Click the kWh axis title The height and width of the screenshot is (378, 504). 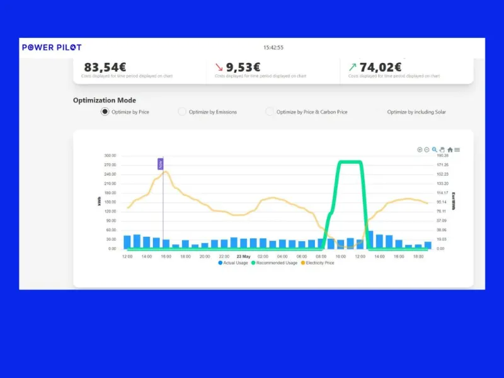(x=100, y=202)
